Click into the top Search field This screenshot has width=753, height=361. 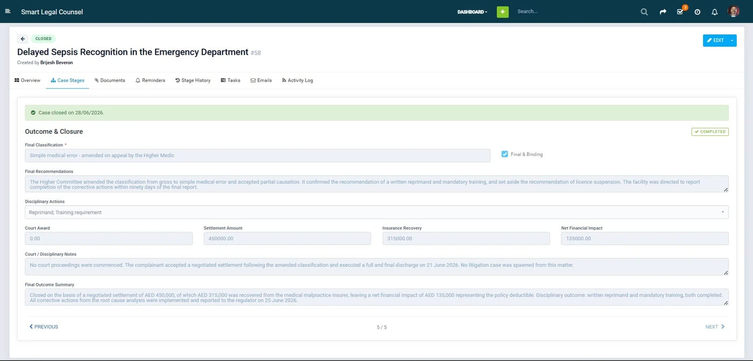570,11
